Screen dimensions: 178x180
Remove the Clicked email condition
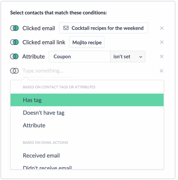pyautogui.click(x=162, y=28)
